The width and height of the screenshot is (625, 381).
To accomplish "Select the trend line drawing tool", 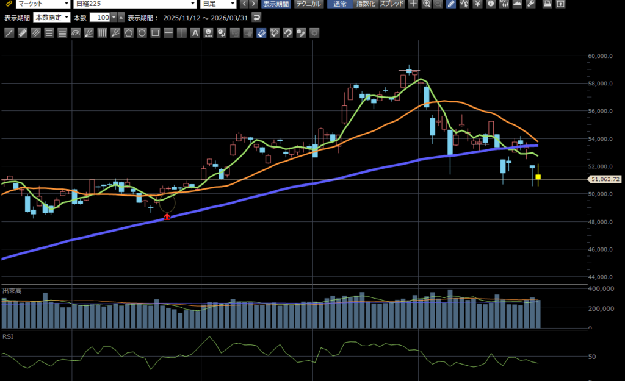I will pyautogui.click(x=9, y=32).
